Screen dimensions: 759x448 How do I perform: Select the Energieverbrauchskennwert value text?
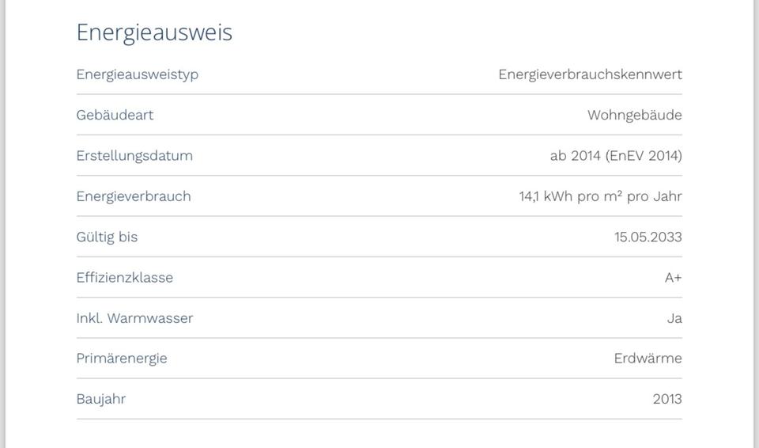coord(590,74)
